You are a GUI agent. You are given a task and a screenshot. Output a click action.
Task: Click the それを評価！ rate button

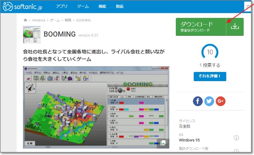tap(210, 76)
